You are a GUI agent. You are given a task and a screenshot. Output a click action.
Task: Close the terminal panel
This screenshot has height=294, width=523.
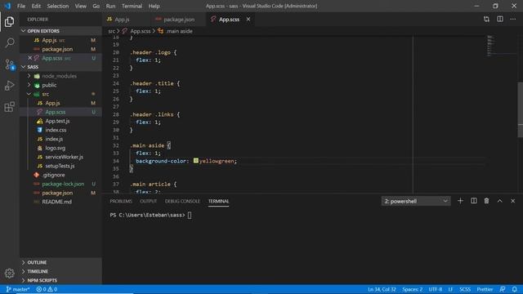513,201
